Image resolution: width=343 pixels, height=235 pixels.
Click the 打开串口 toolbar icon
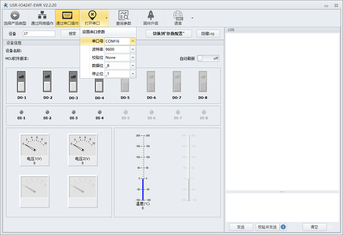[x=92, y=15]
